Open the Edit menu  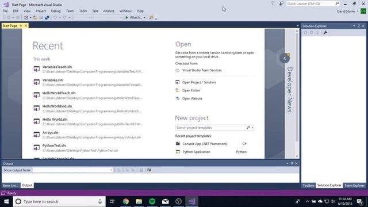click(x=16, y=11)
